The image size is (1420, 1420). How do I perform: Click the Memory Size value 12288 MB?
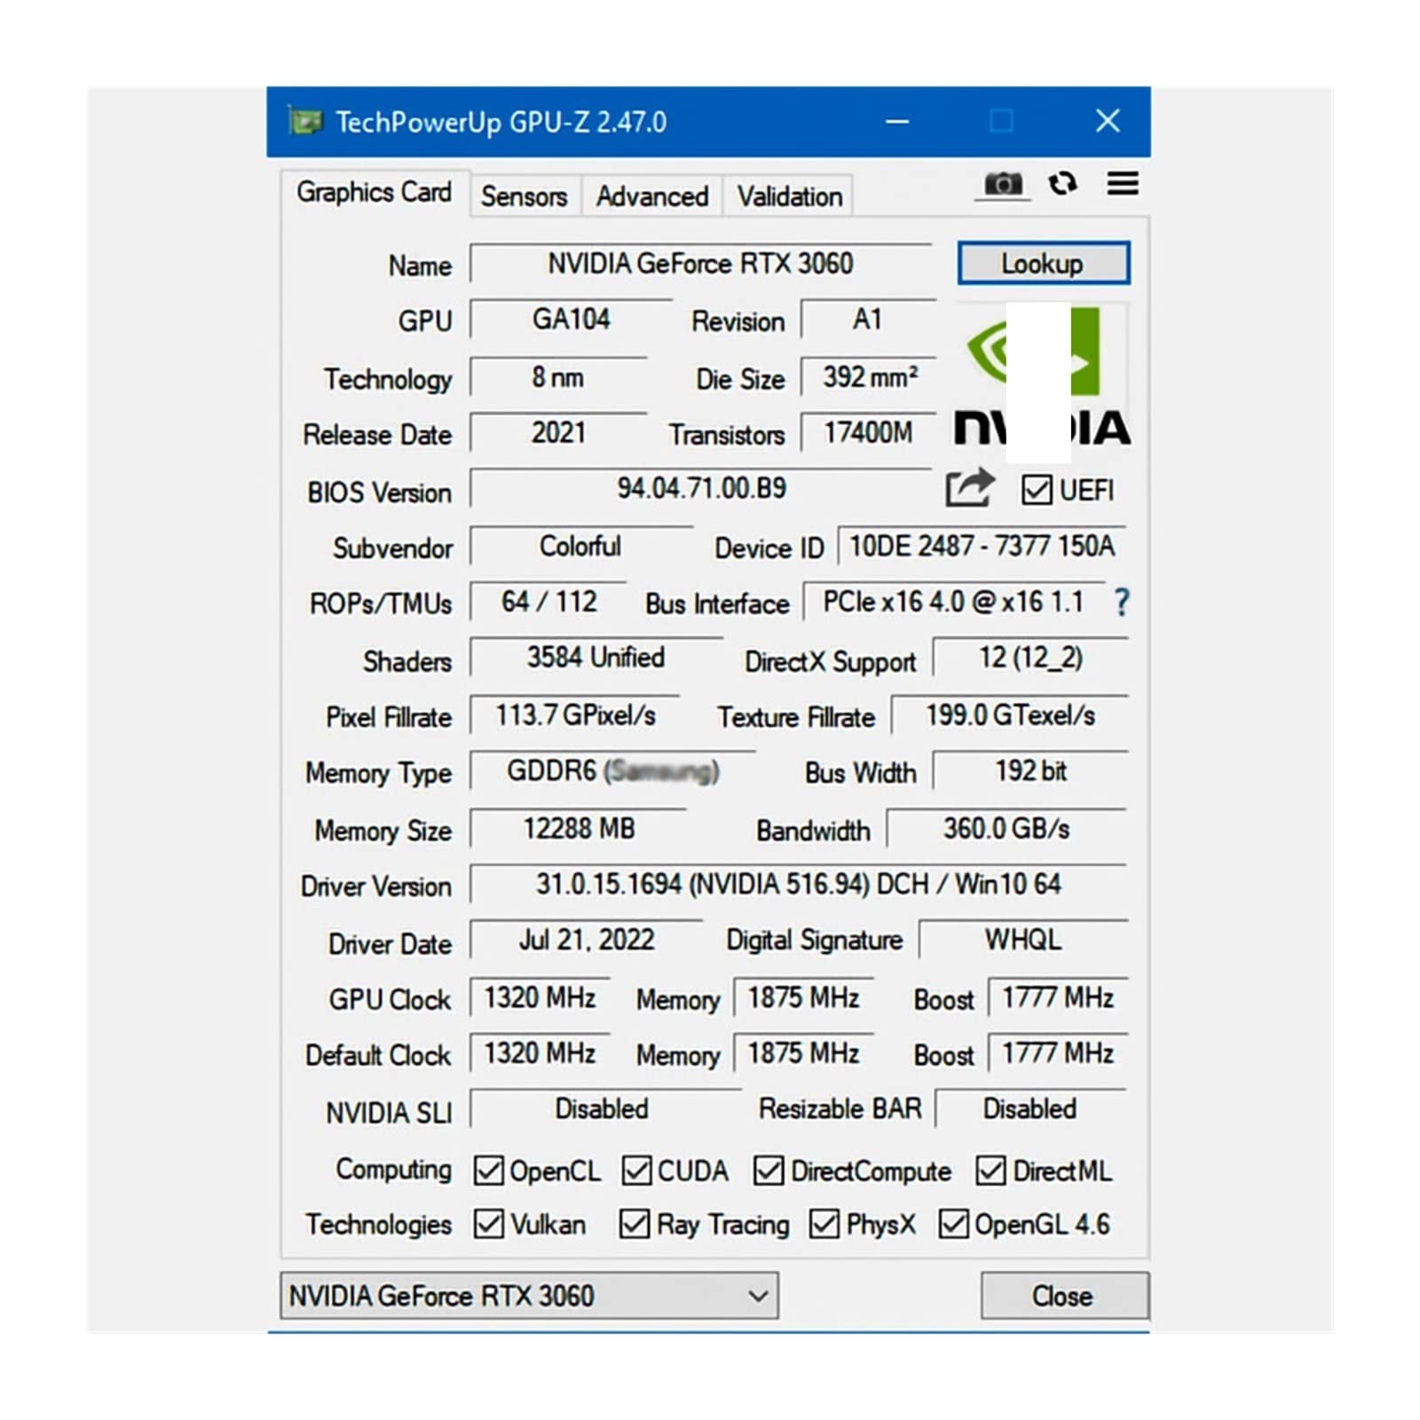pos(579,829)
